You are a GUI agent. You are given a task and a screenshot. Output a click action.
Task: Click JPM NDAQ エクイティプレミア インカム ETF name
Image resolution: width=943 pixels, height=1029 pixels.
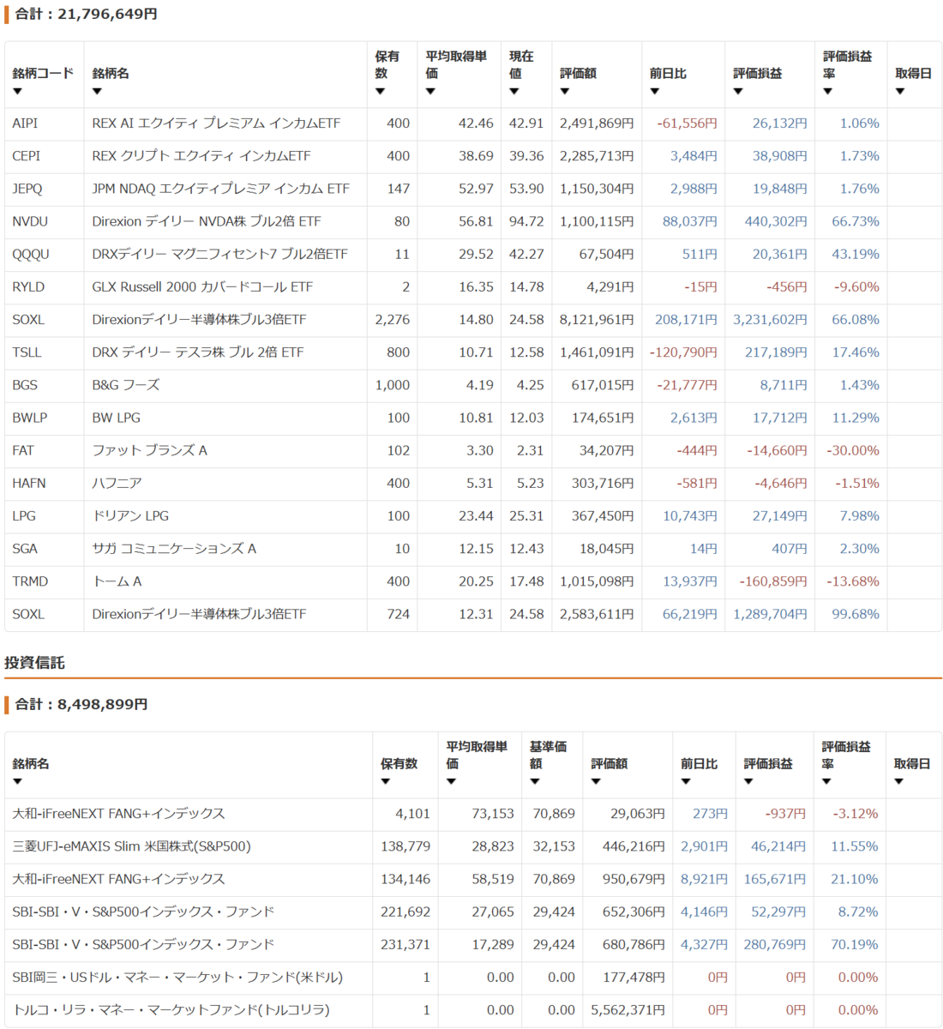click(221, 189)
